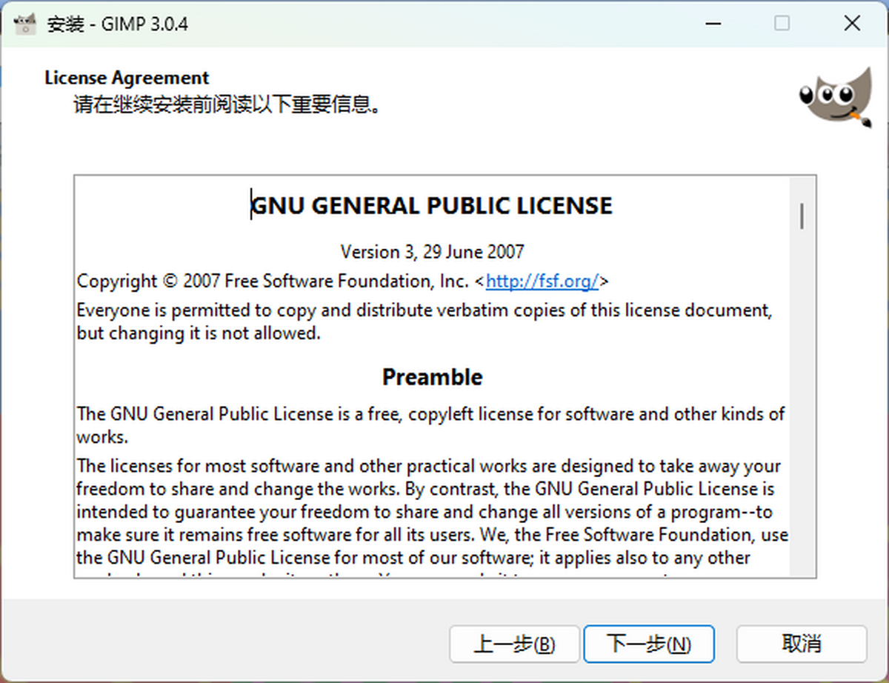Click the GIMP installer title bar icon
This screenshot has height=683, width=889.
[25, 24]
